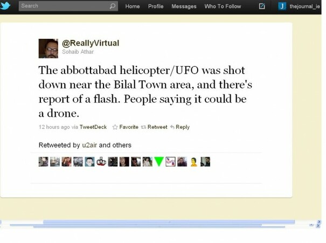
Task: Open Messages in the top bar
Action: coord(184,6)
